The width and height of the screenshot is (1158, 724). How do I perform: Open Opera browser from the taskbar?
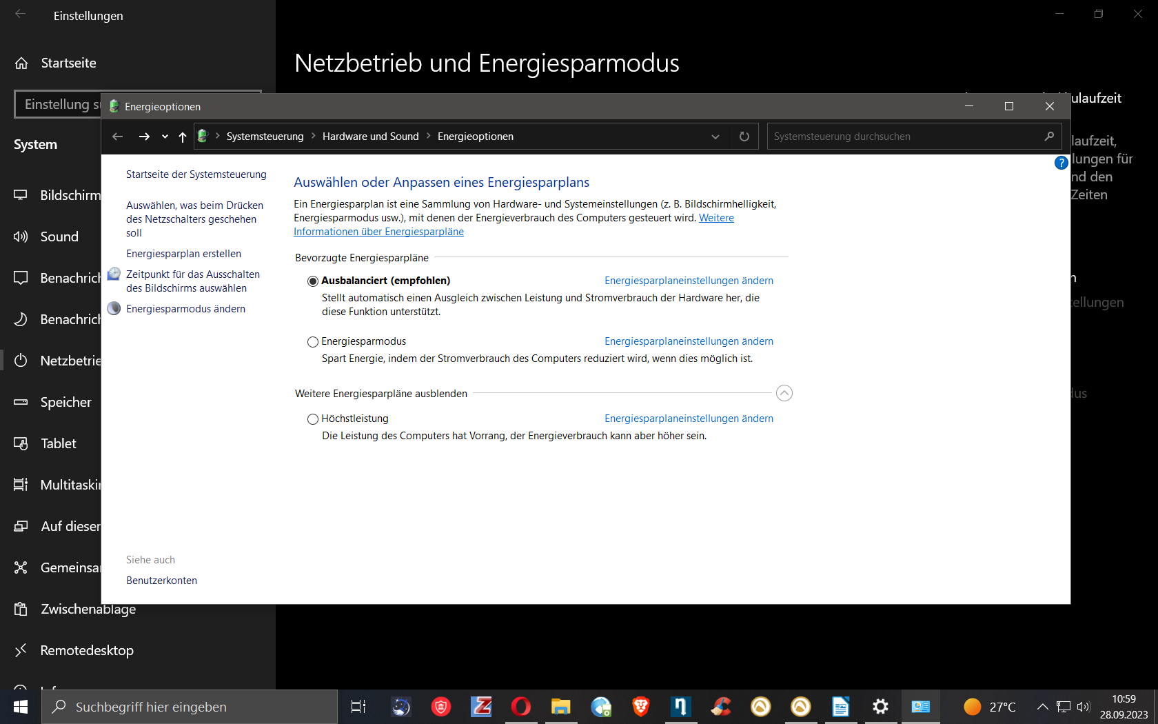(520, 707)
